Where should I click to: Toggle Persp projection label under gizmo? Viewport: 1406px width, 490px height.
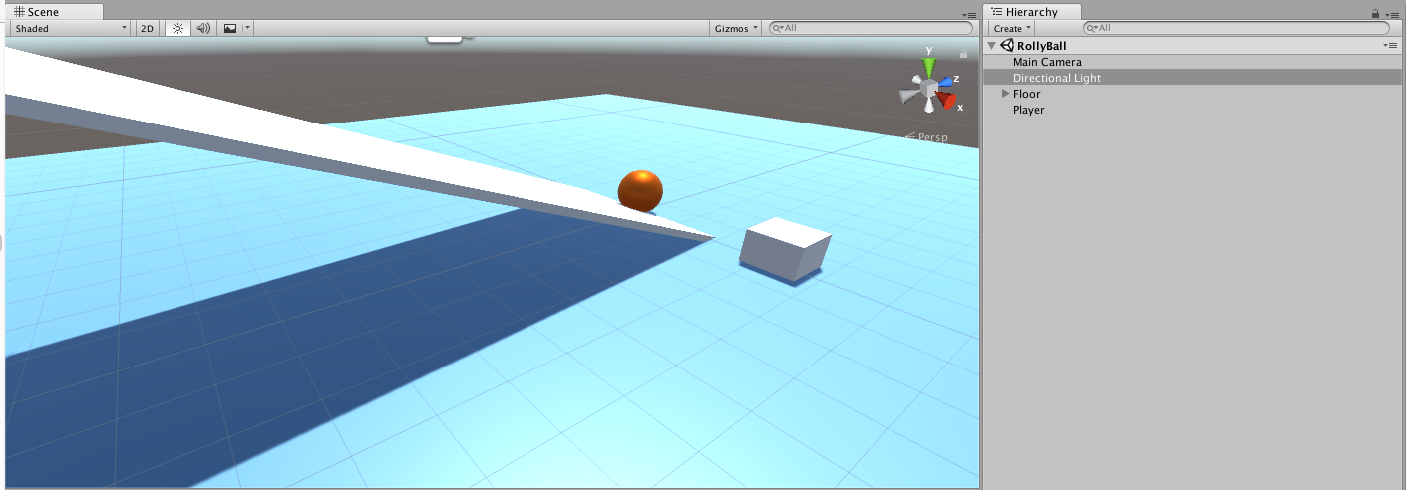click(x=930, y=137)
